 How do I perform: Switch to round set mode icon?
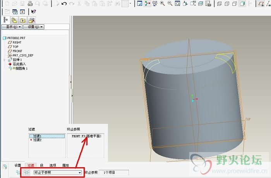click(18, 172)
